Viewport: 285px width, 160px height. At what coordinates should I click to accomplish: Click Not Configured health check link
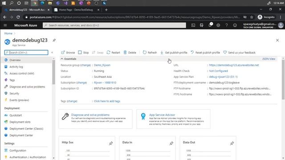coord(218,71)
